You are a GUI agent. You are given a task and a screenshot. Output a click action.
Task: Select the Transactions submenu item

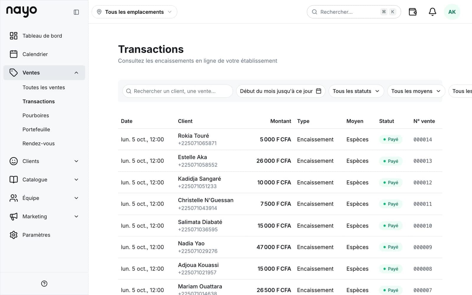pos(39,101)
